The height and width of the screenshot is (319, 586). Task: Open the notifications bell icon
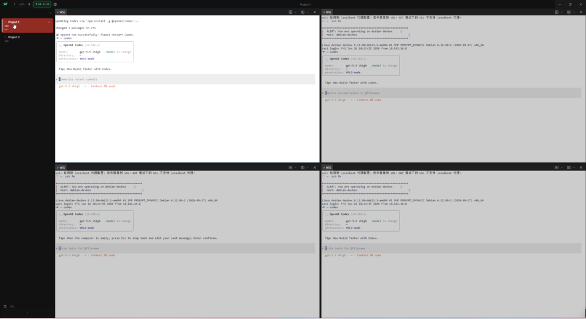[29, 5]
